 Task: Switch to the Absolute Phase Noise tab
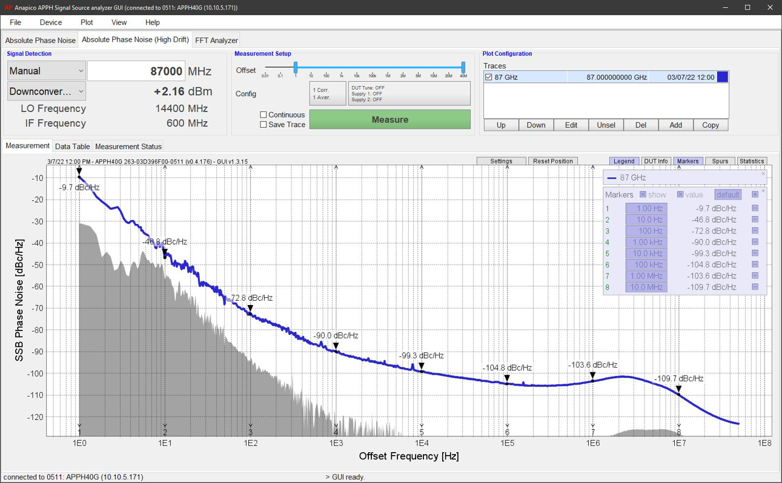pos(41,41)
